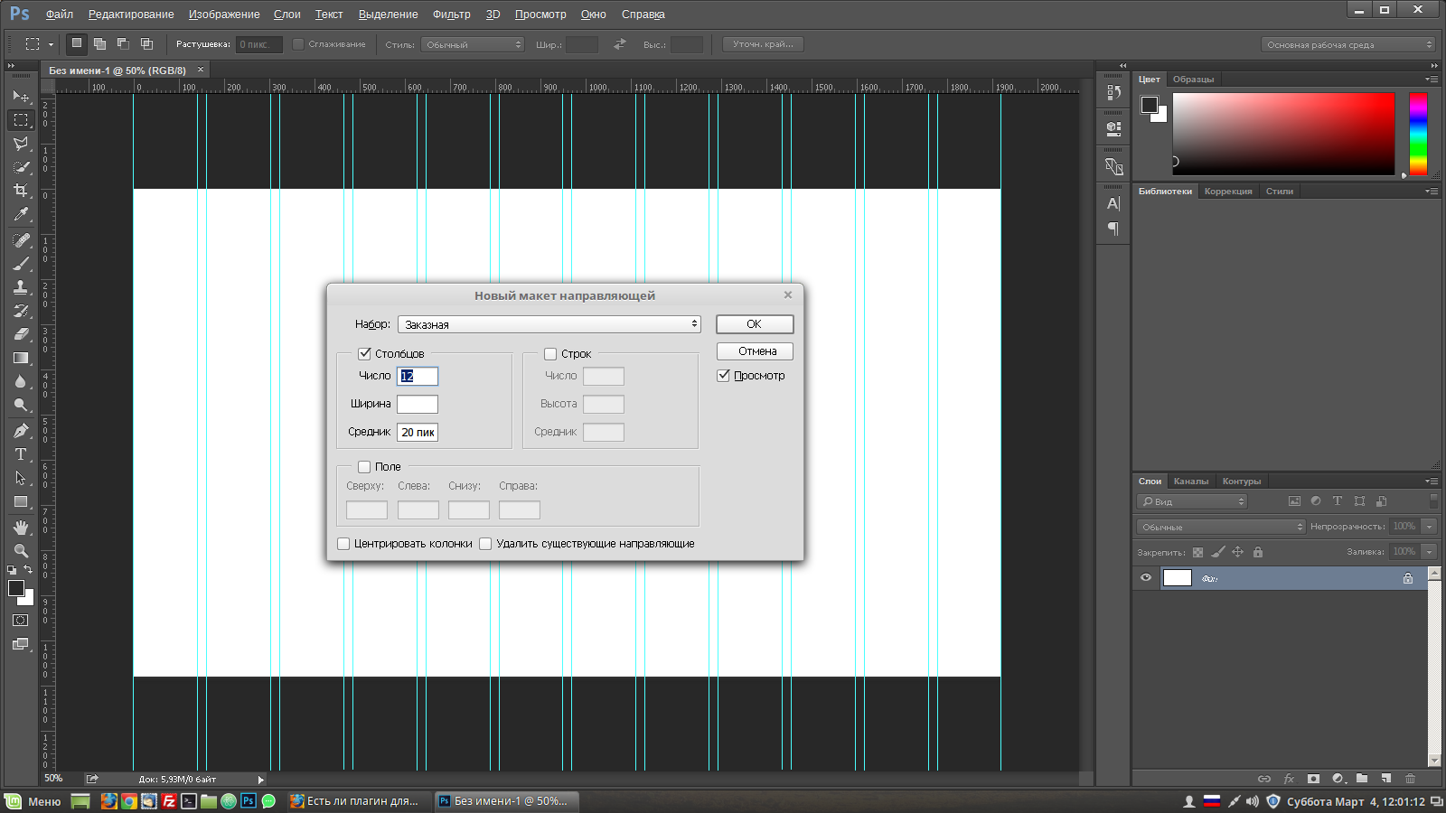Check Удалить существующие направляющие option

(x=485, y=544)
